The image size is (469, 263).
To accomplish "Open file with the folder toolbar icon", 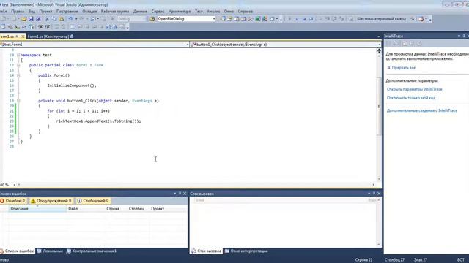I will 23,19.
